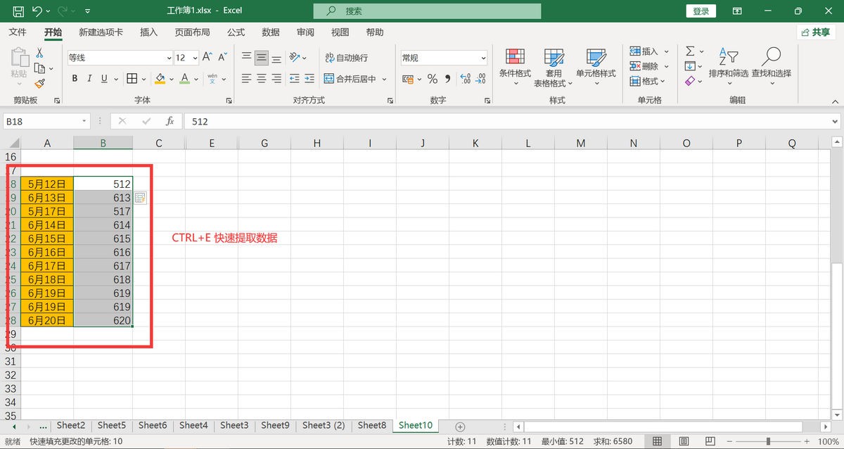
Task: Click the Undo arrow icon
Action: 38,11
